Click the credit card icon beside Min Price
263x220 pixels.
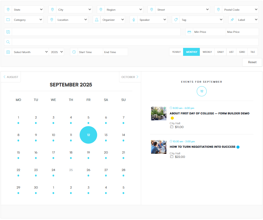(x=189, y=32)
